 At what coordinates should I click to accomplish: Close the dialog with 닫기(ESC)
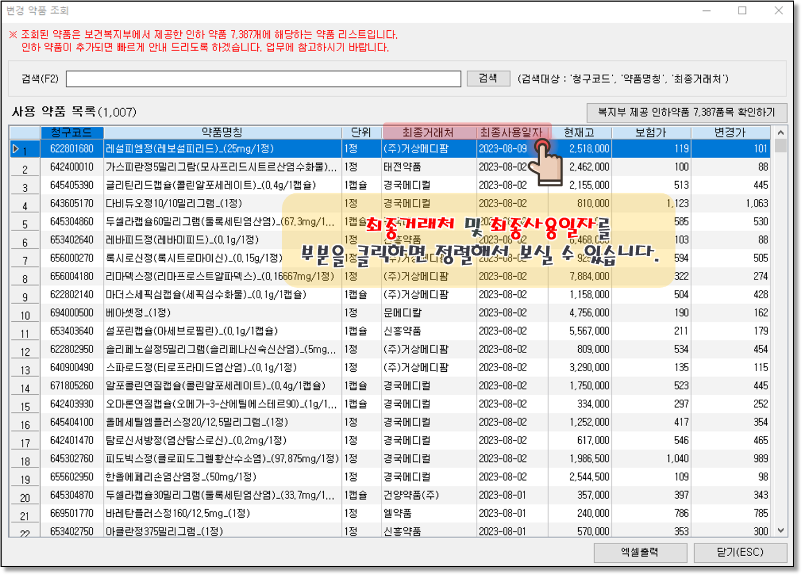(740, 552)
